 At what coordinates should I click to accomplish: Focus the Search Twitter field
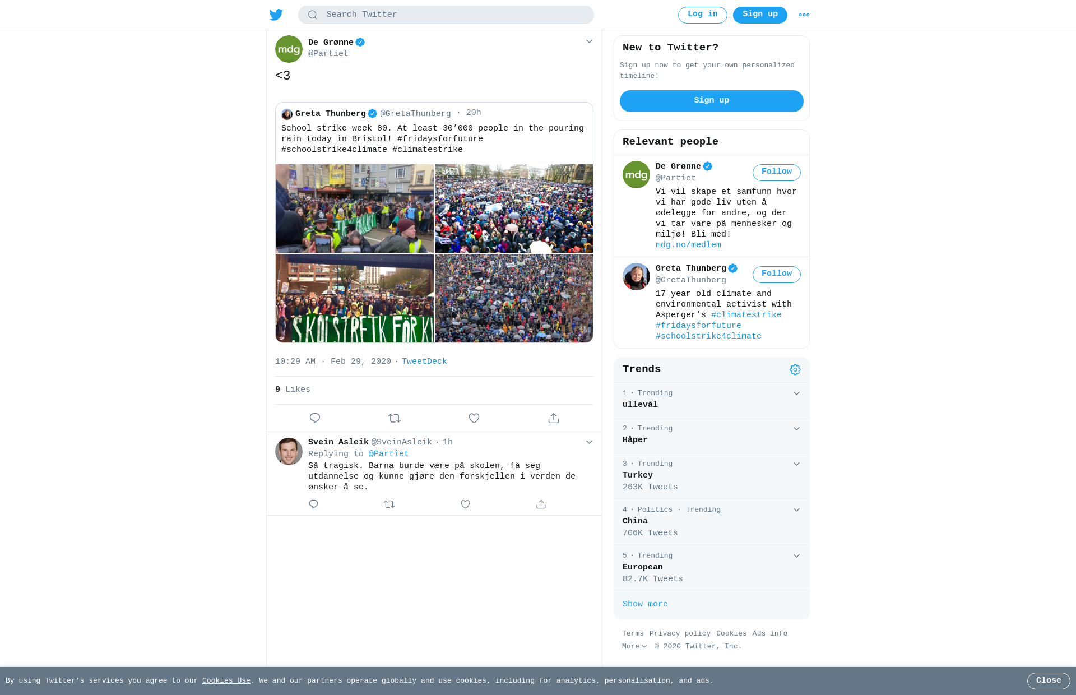[446, 15]
